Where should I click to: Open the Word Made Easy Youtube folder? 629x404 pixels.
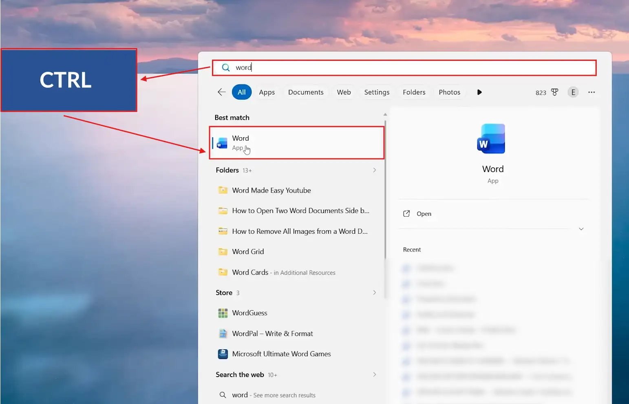(x=297, y=190)
